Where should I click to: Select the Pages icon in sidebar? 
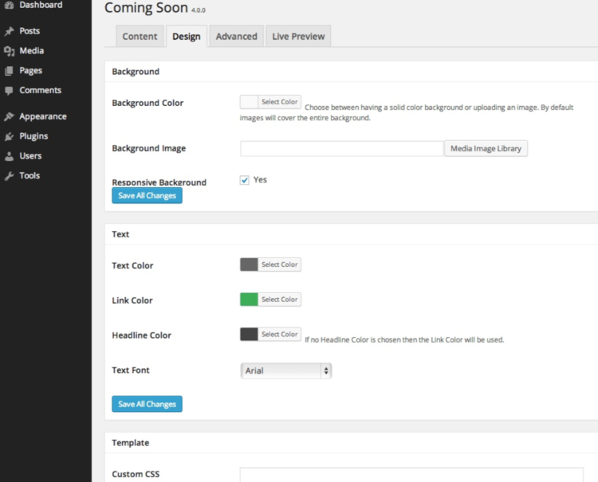pos(9,70)
